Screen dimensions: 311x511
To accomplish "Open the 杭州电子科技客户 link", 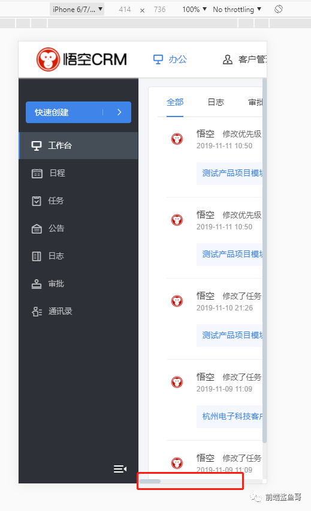I will [x=233, y=416].
